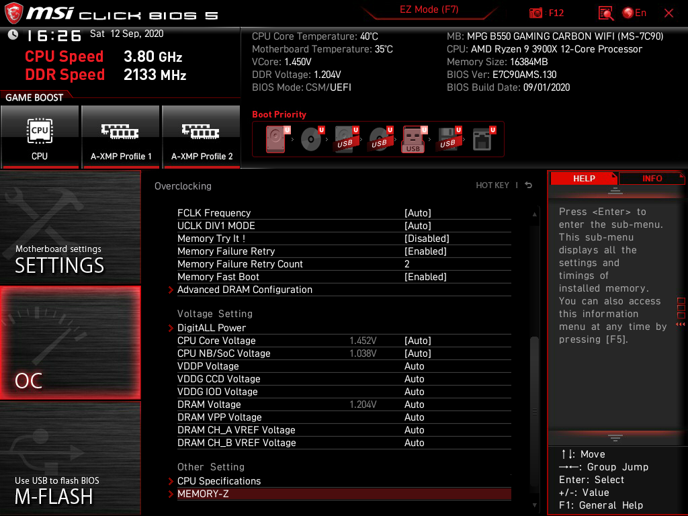Viewport: 688px width, 516px height.
Task: Click the scroll down arrow of settings list
Action: (x=534, y=505)
